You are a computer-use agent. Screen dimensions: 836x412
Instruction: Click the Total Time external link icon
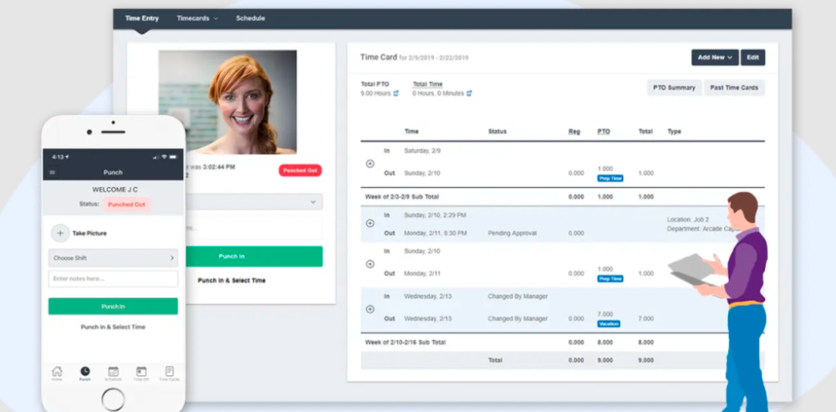[x=469, y=94]
